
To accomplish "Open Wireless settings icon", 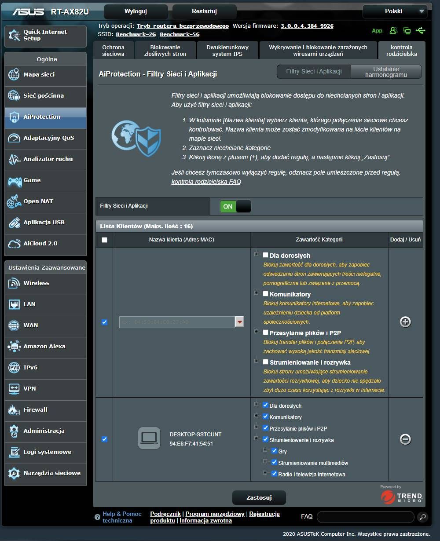I will click(14, 283).
